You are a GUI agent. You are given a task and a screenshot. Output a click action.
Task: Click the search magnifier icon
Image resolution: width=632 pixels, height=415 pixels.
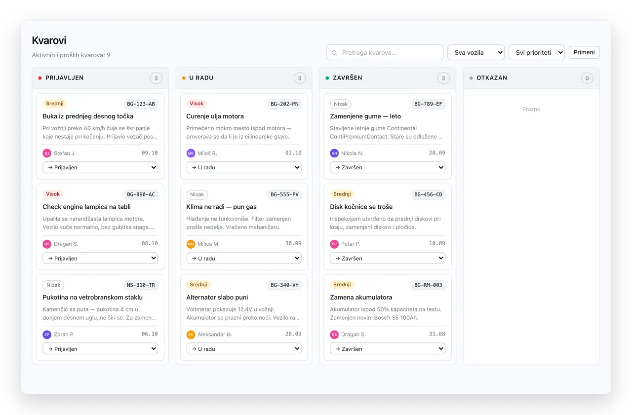tap(334, 53)
